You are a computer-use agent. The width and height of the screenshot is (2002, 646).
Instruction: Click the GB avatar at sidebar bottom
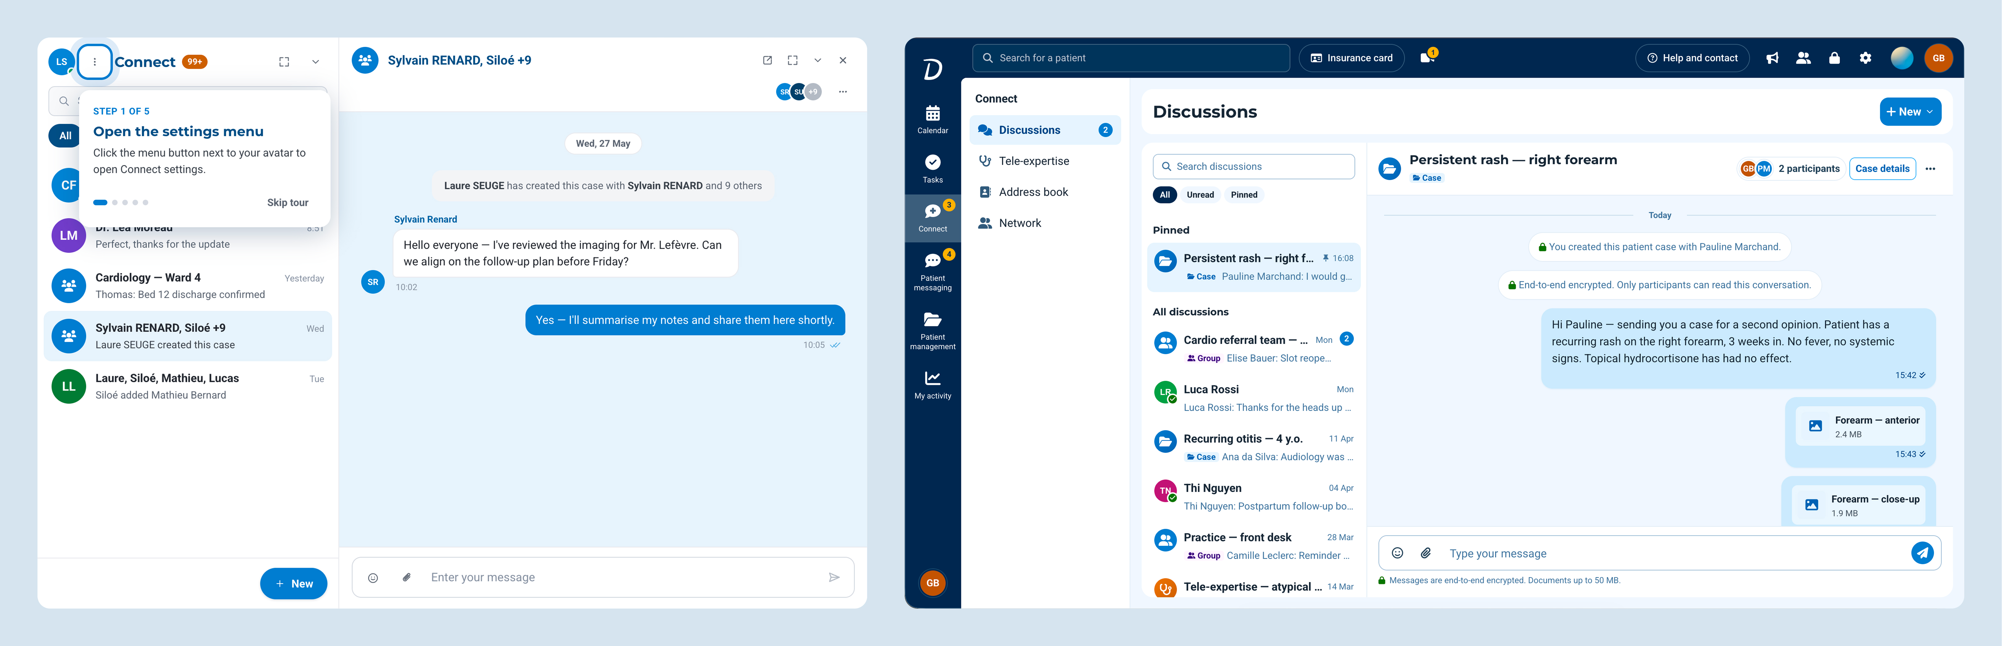[933, 583]
